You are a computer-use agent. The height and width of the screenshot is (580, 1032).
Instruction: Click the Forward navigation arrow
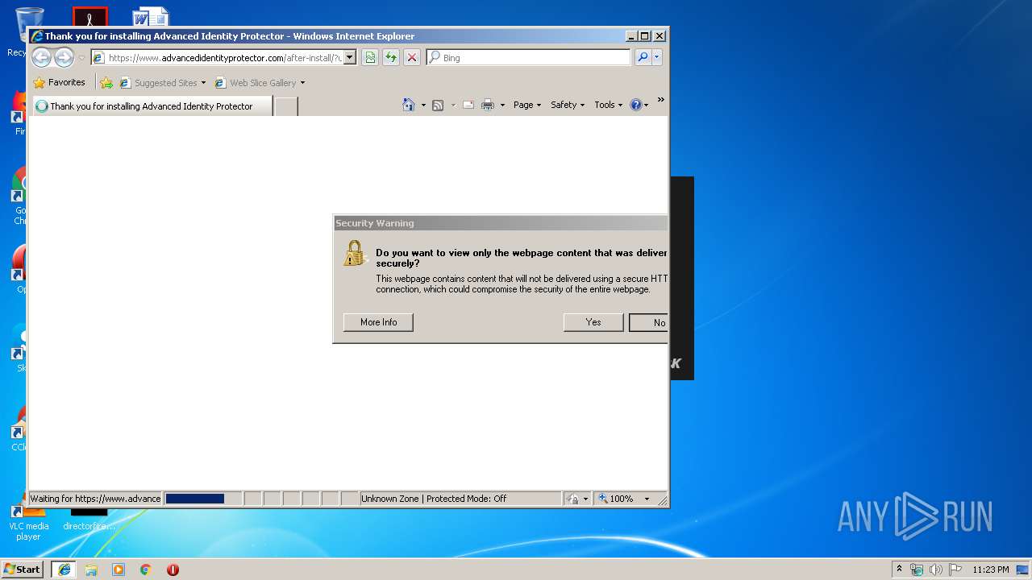(x=64, y=57)
